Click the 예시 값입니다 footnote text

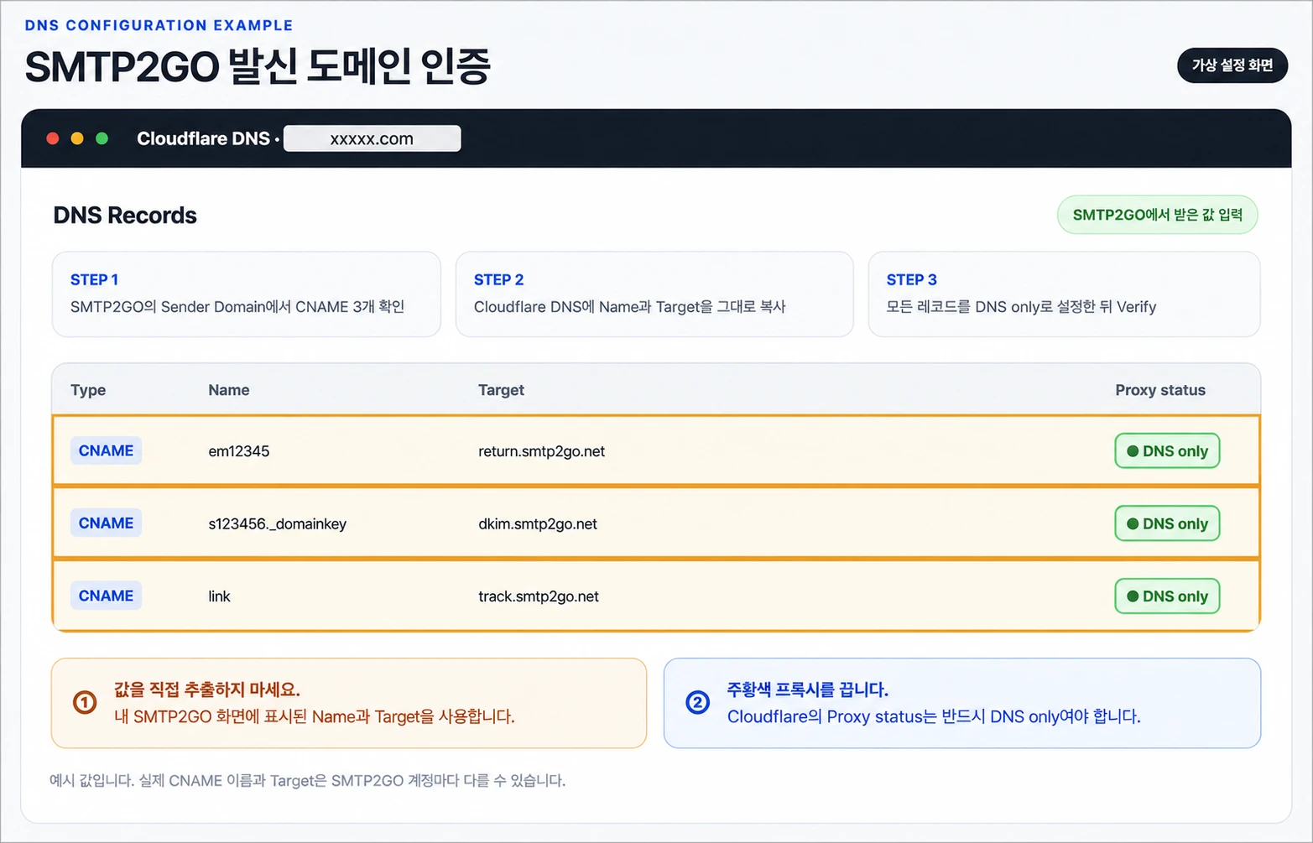tap(308, 781)
